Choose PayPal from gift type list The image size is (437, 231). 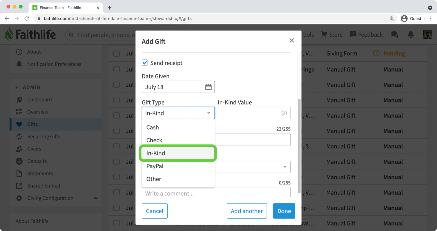(x=178, y=166)
